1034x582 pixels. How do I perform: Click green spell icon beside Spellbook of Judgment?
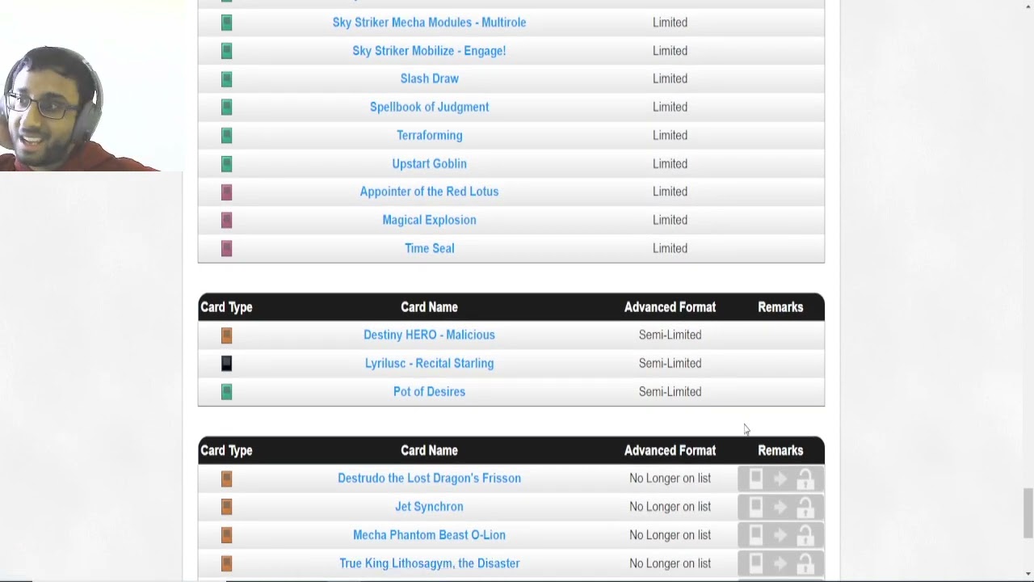(226, 107)
